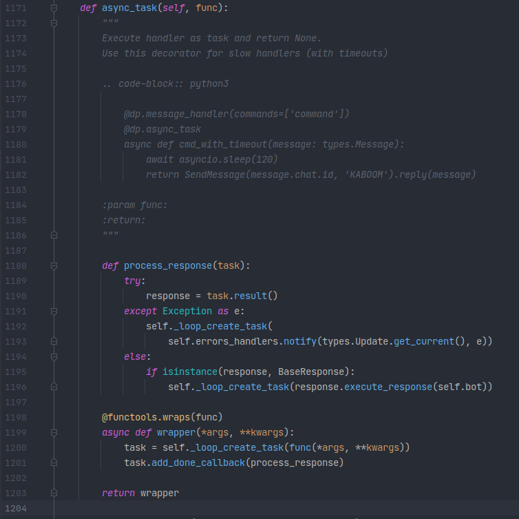Click the 'isinstance' builtin call
The width and height of the screenshot is (519, 519).
coord(190,372)
